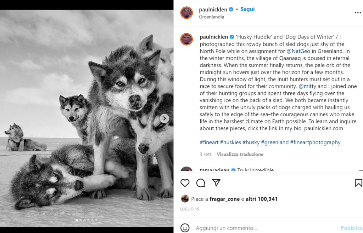Open the emoji picker beside the comment box
Screen dimensions: 363x233
tap(185, 228)
